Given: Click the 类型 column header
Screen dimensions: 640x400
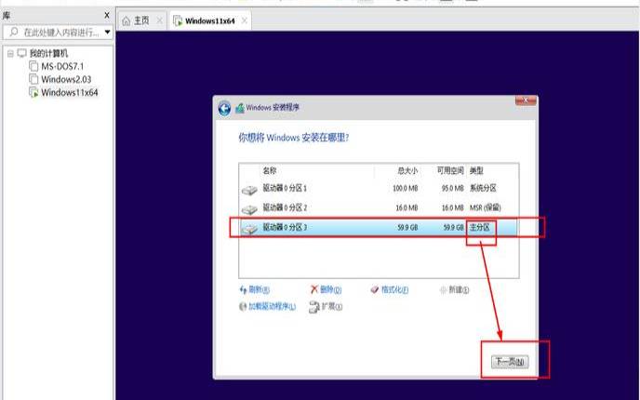Looking at the screenshot, I should coord(476,170).
